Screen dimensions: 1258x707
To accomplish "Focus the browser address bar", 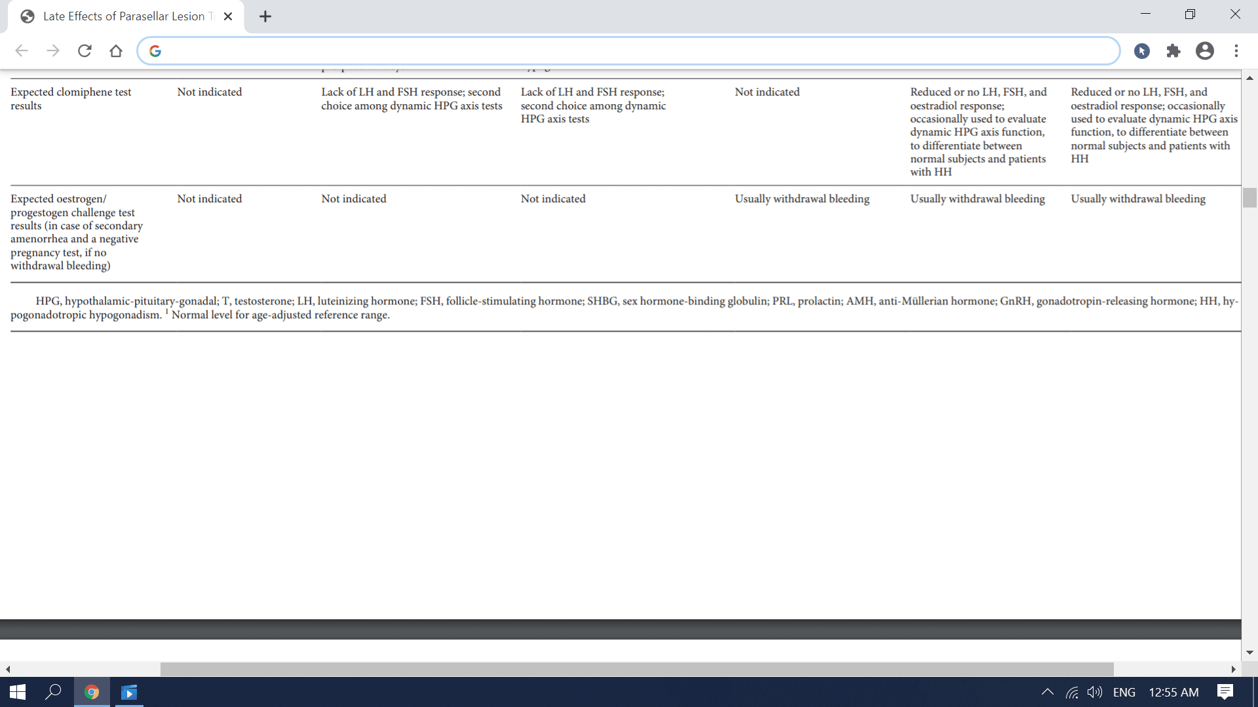I will [x=629, y=51].
